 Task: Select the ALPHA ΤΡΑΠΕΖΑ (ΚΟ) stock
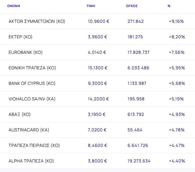[x=31, y=161]
